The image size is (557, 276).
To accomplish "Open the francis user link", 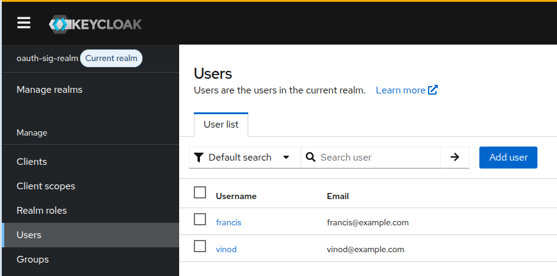I will [229, 222].
